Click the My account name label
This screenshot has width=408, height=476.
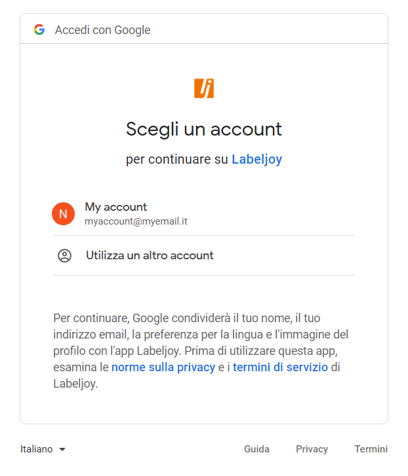[x=116, y=207]
